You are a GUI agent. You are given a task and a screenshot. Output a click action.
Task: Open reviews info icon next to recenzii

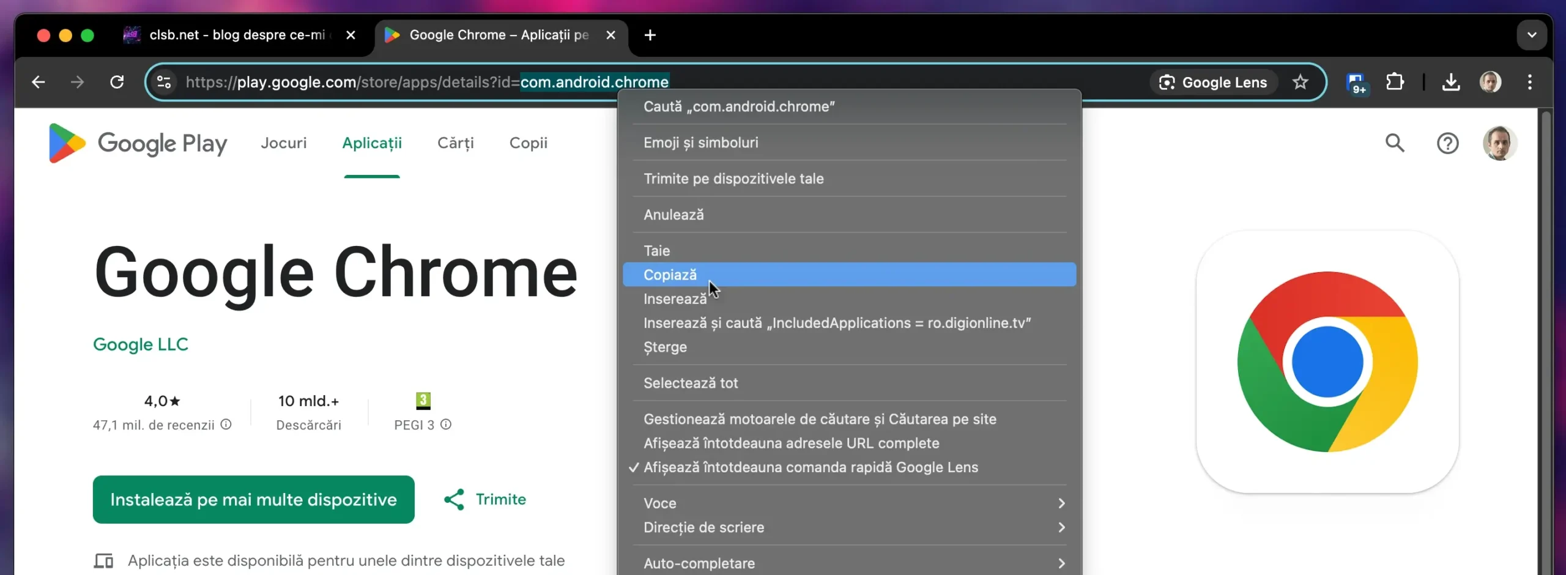[x=226, y=424]
